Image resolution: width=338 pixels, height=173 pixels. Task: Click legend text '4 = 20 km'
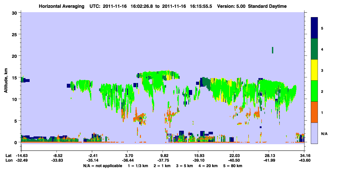[208, 166]
